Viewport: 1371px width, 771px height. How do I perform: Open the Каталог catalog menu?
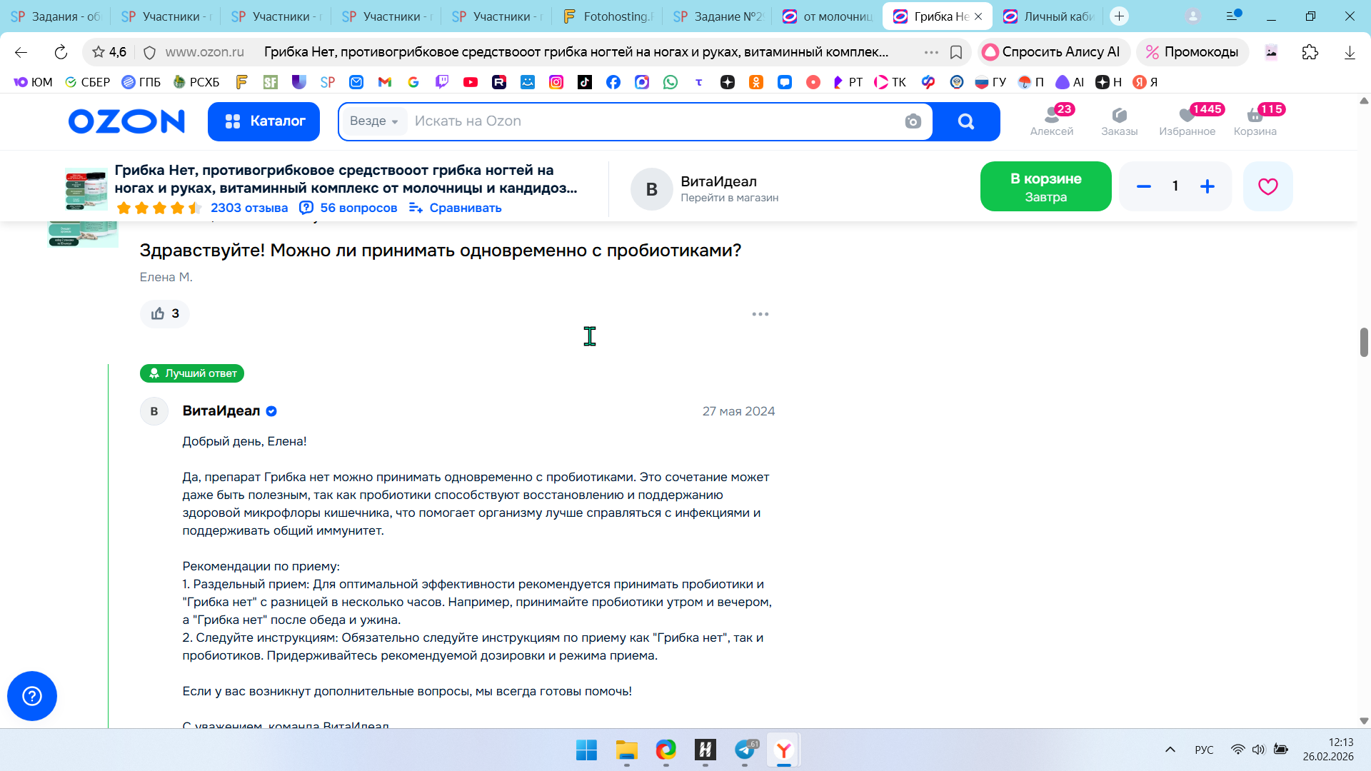(x=263, y=121)
